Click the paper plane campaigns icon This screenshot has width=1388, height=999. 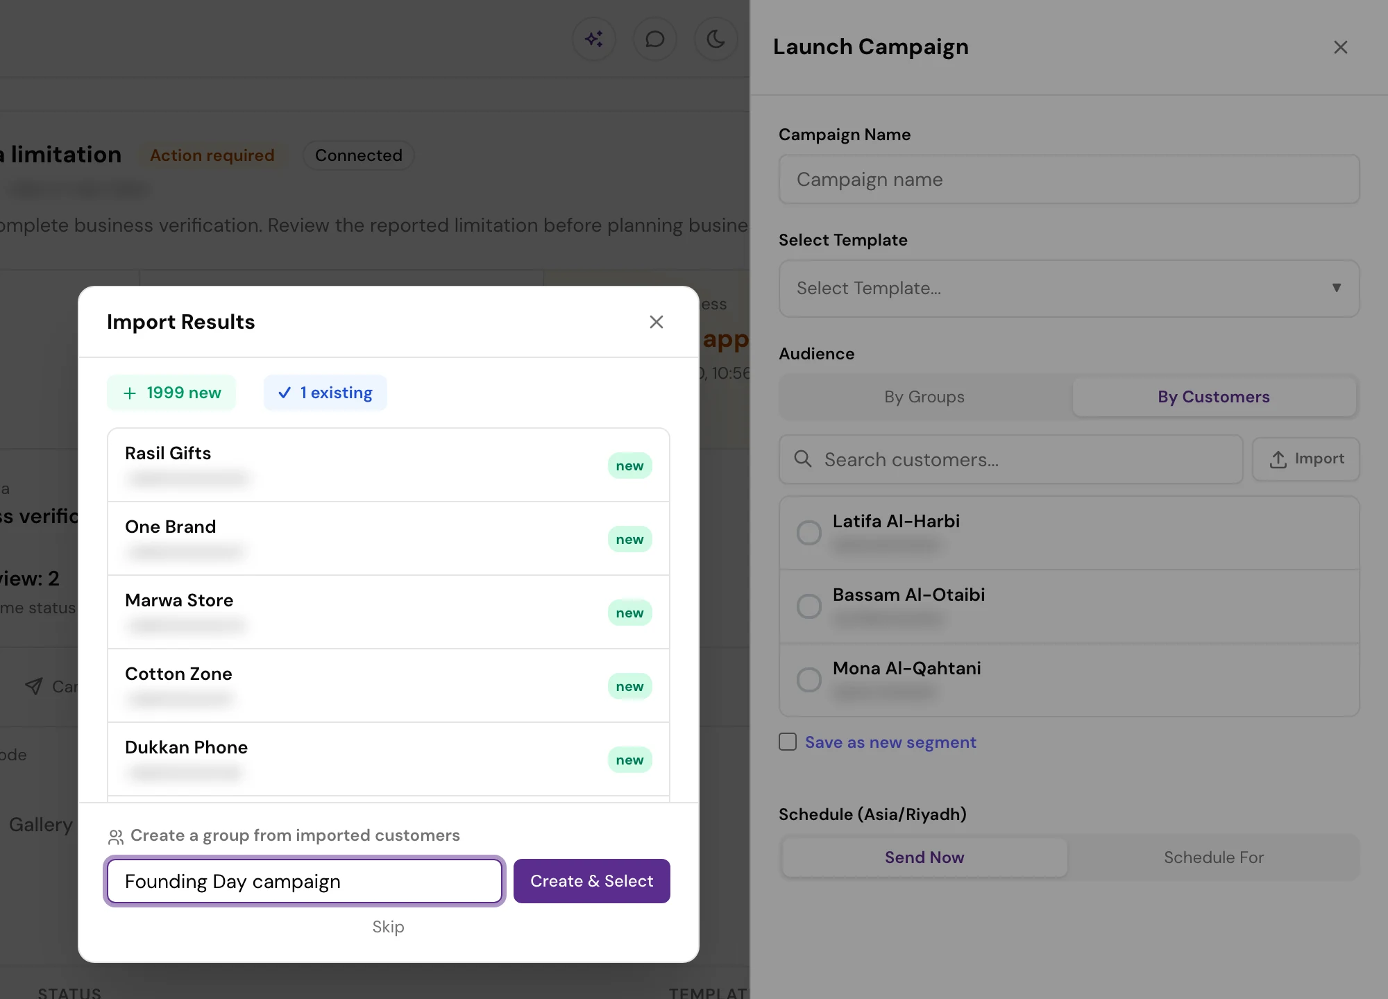point(34,686)
